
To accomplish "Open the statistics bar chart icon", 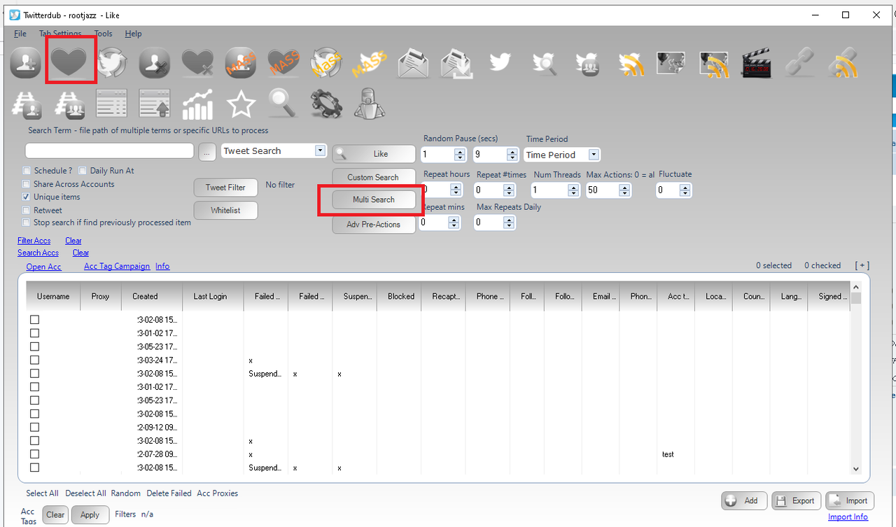I will pyautogui.click(x=197, y=104).
